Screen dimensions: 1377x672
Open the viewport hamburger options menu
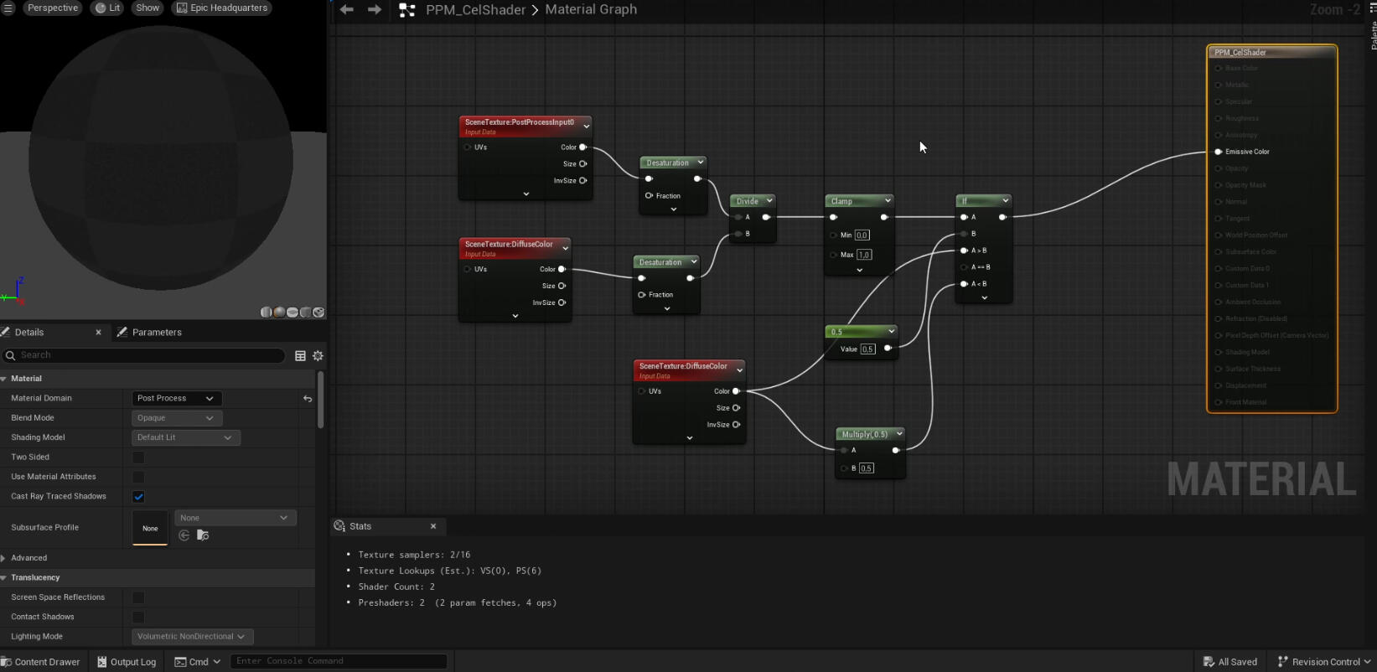click(8, 8)
